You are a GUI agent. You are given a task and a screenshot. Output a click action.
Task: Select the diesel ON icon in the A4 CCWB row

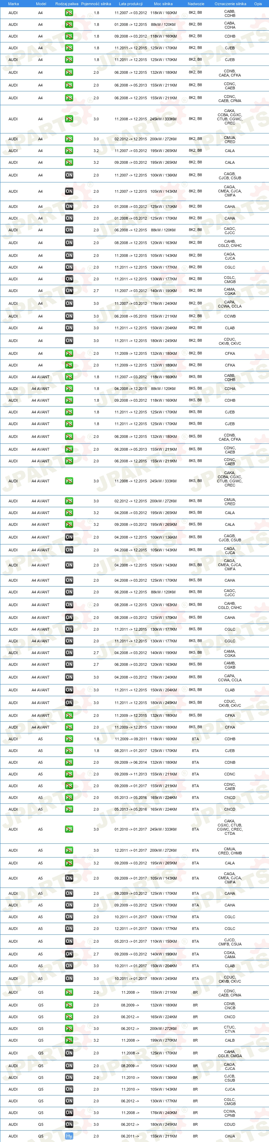coord(69,316)
